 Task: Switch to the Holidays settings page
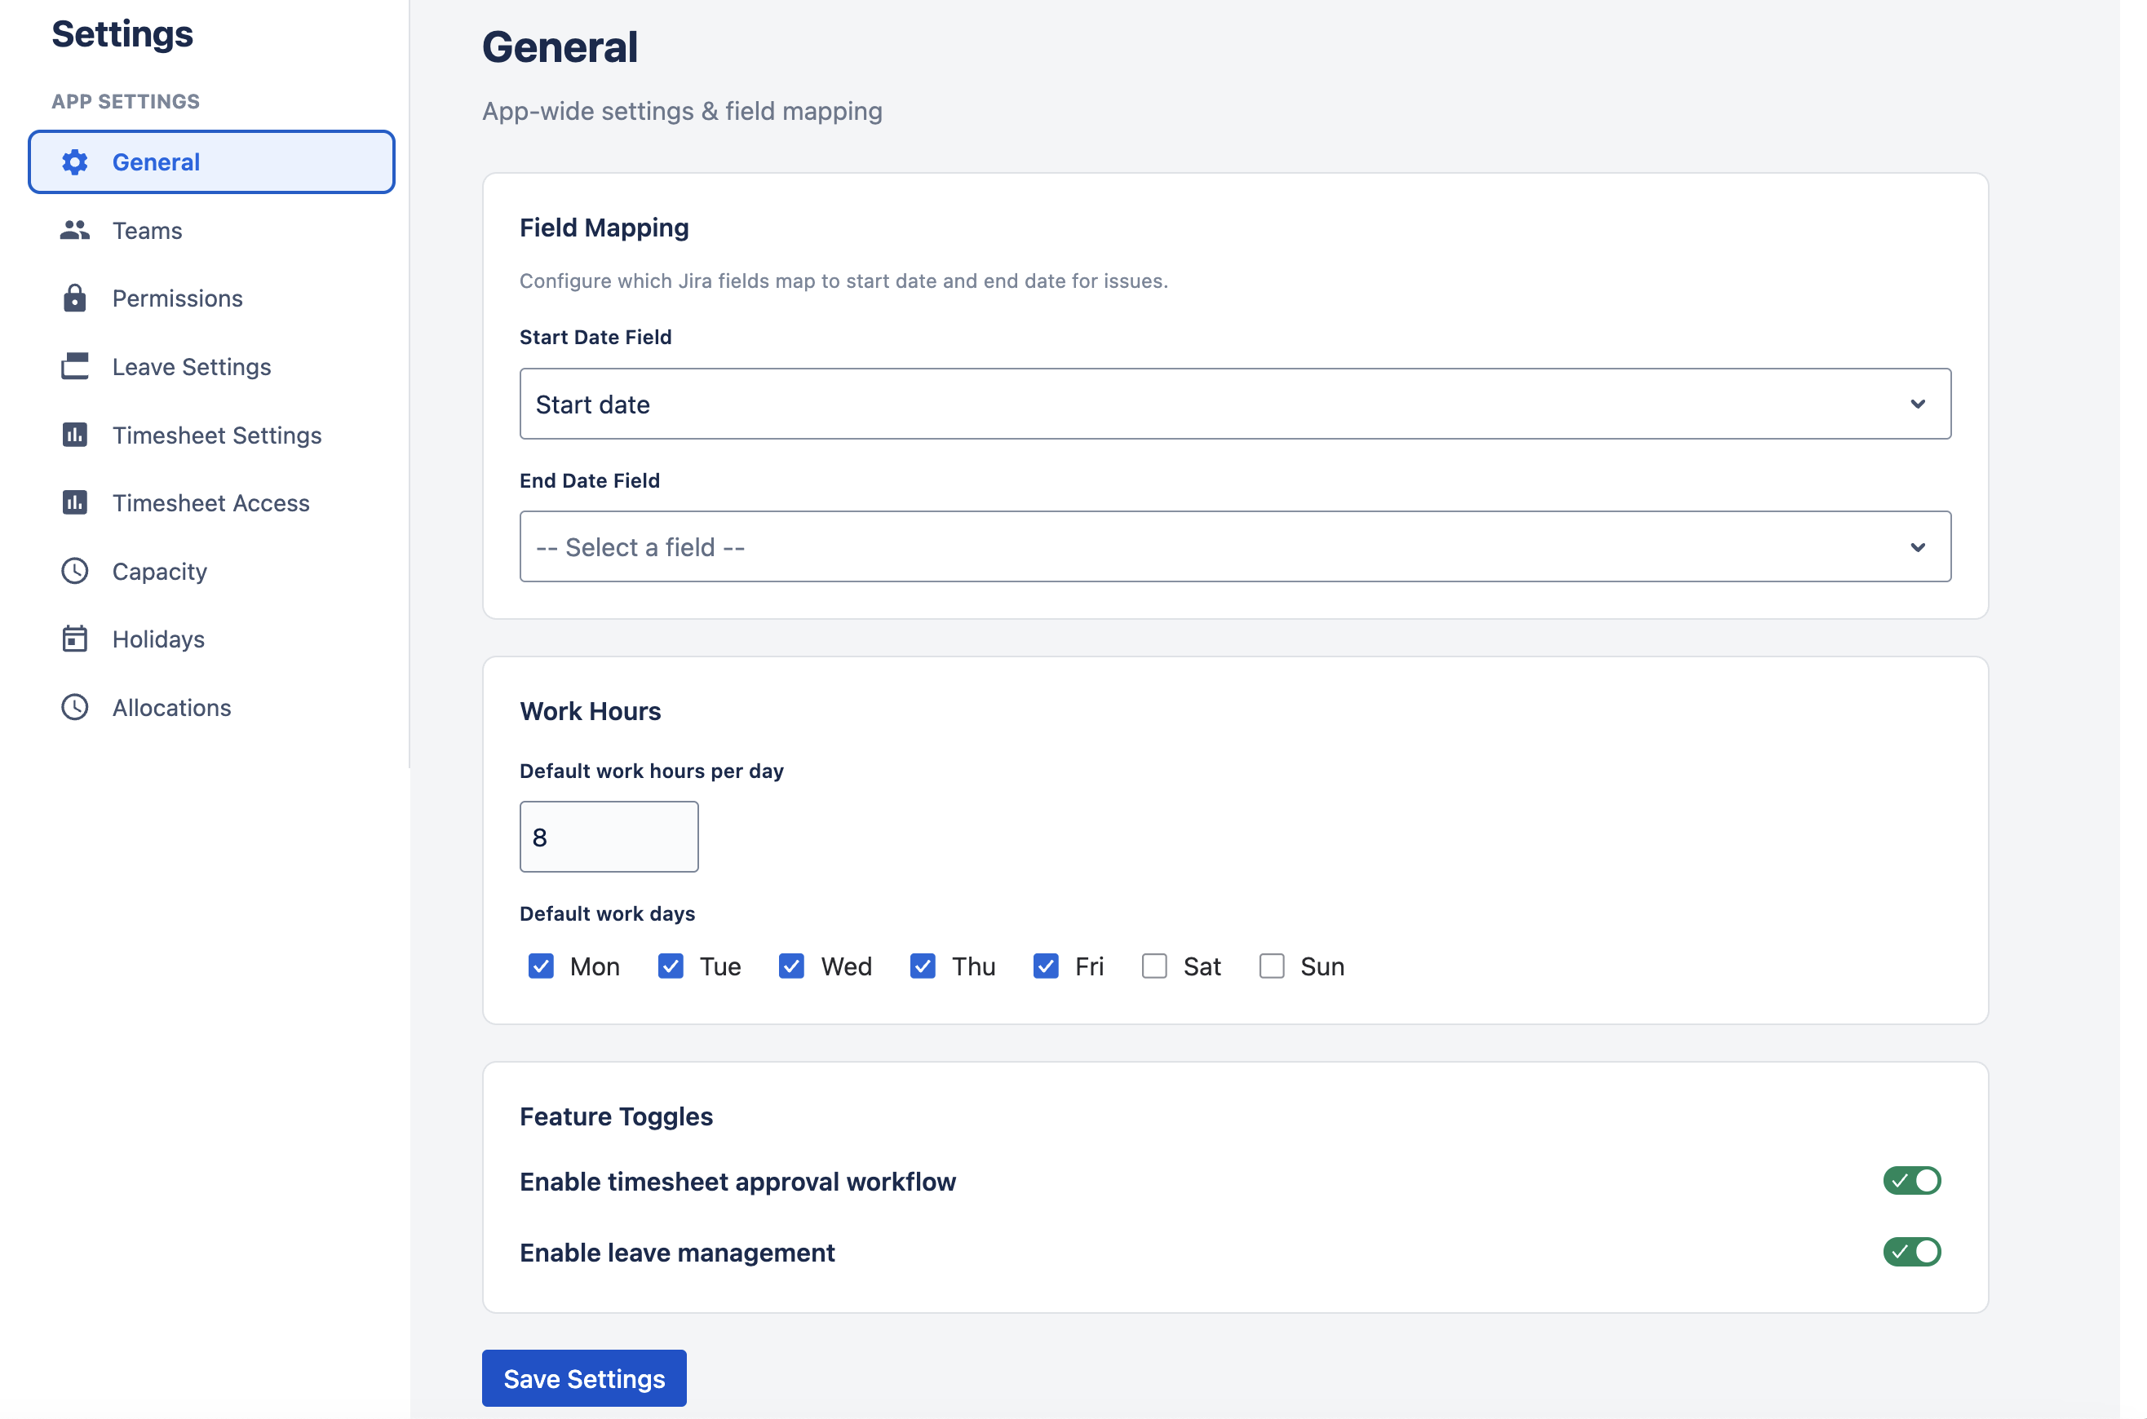(157, 638)
